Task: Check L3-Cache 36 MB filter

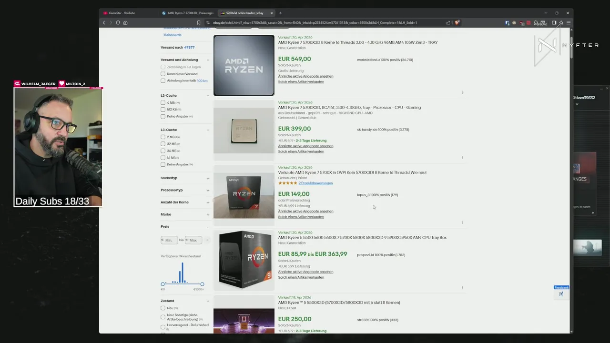Action: click(163, 151)
